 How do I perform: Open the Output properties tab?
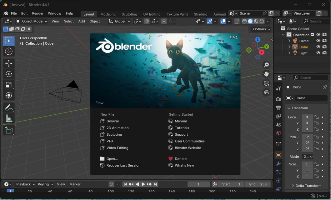tap(278, 108)
